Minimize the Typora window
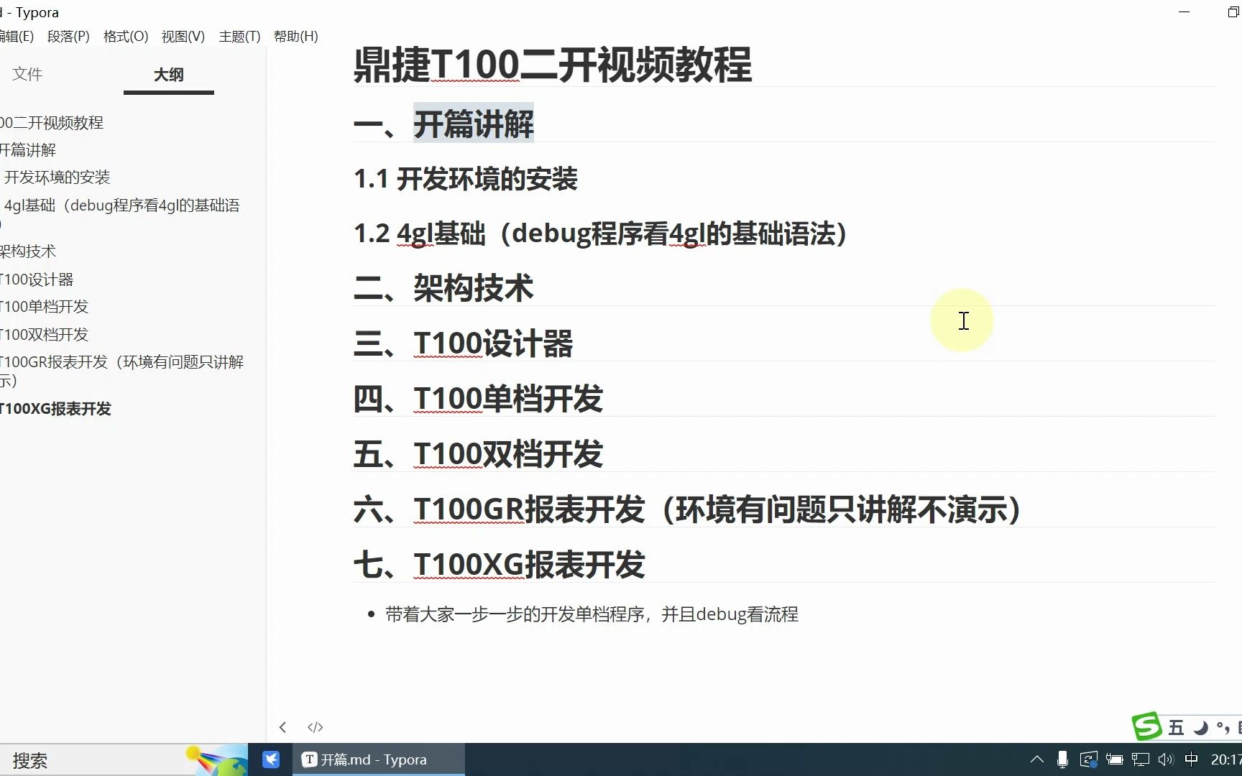1242x776 pixels. coord(1184,12)
